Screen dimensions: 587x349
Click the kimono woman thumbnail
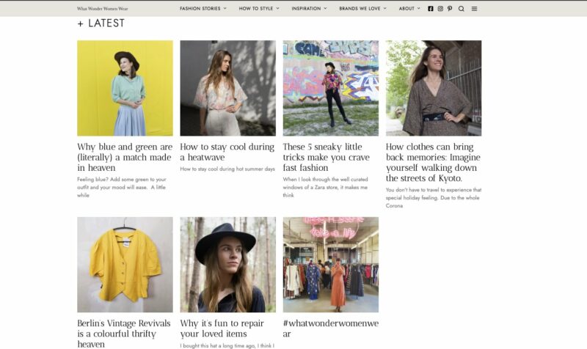pos(434,88)
